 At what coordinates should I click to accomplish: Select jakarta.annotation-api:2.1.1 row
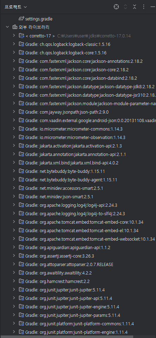pyautogui.click(x=78, y=154)
